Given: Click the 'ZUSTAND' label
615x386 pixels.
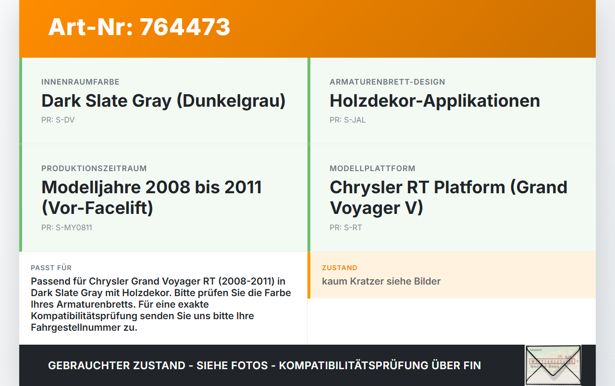Looking at the screenshot, I should pyautogui.click(x=339, y=268).
